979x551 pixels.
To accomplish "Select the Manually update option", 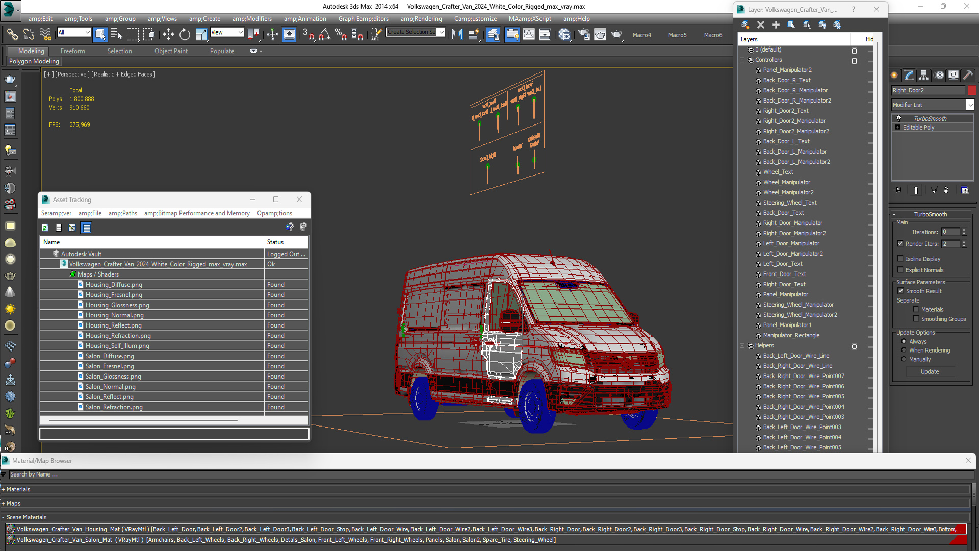I will coord(904,359).
